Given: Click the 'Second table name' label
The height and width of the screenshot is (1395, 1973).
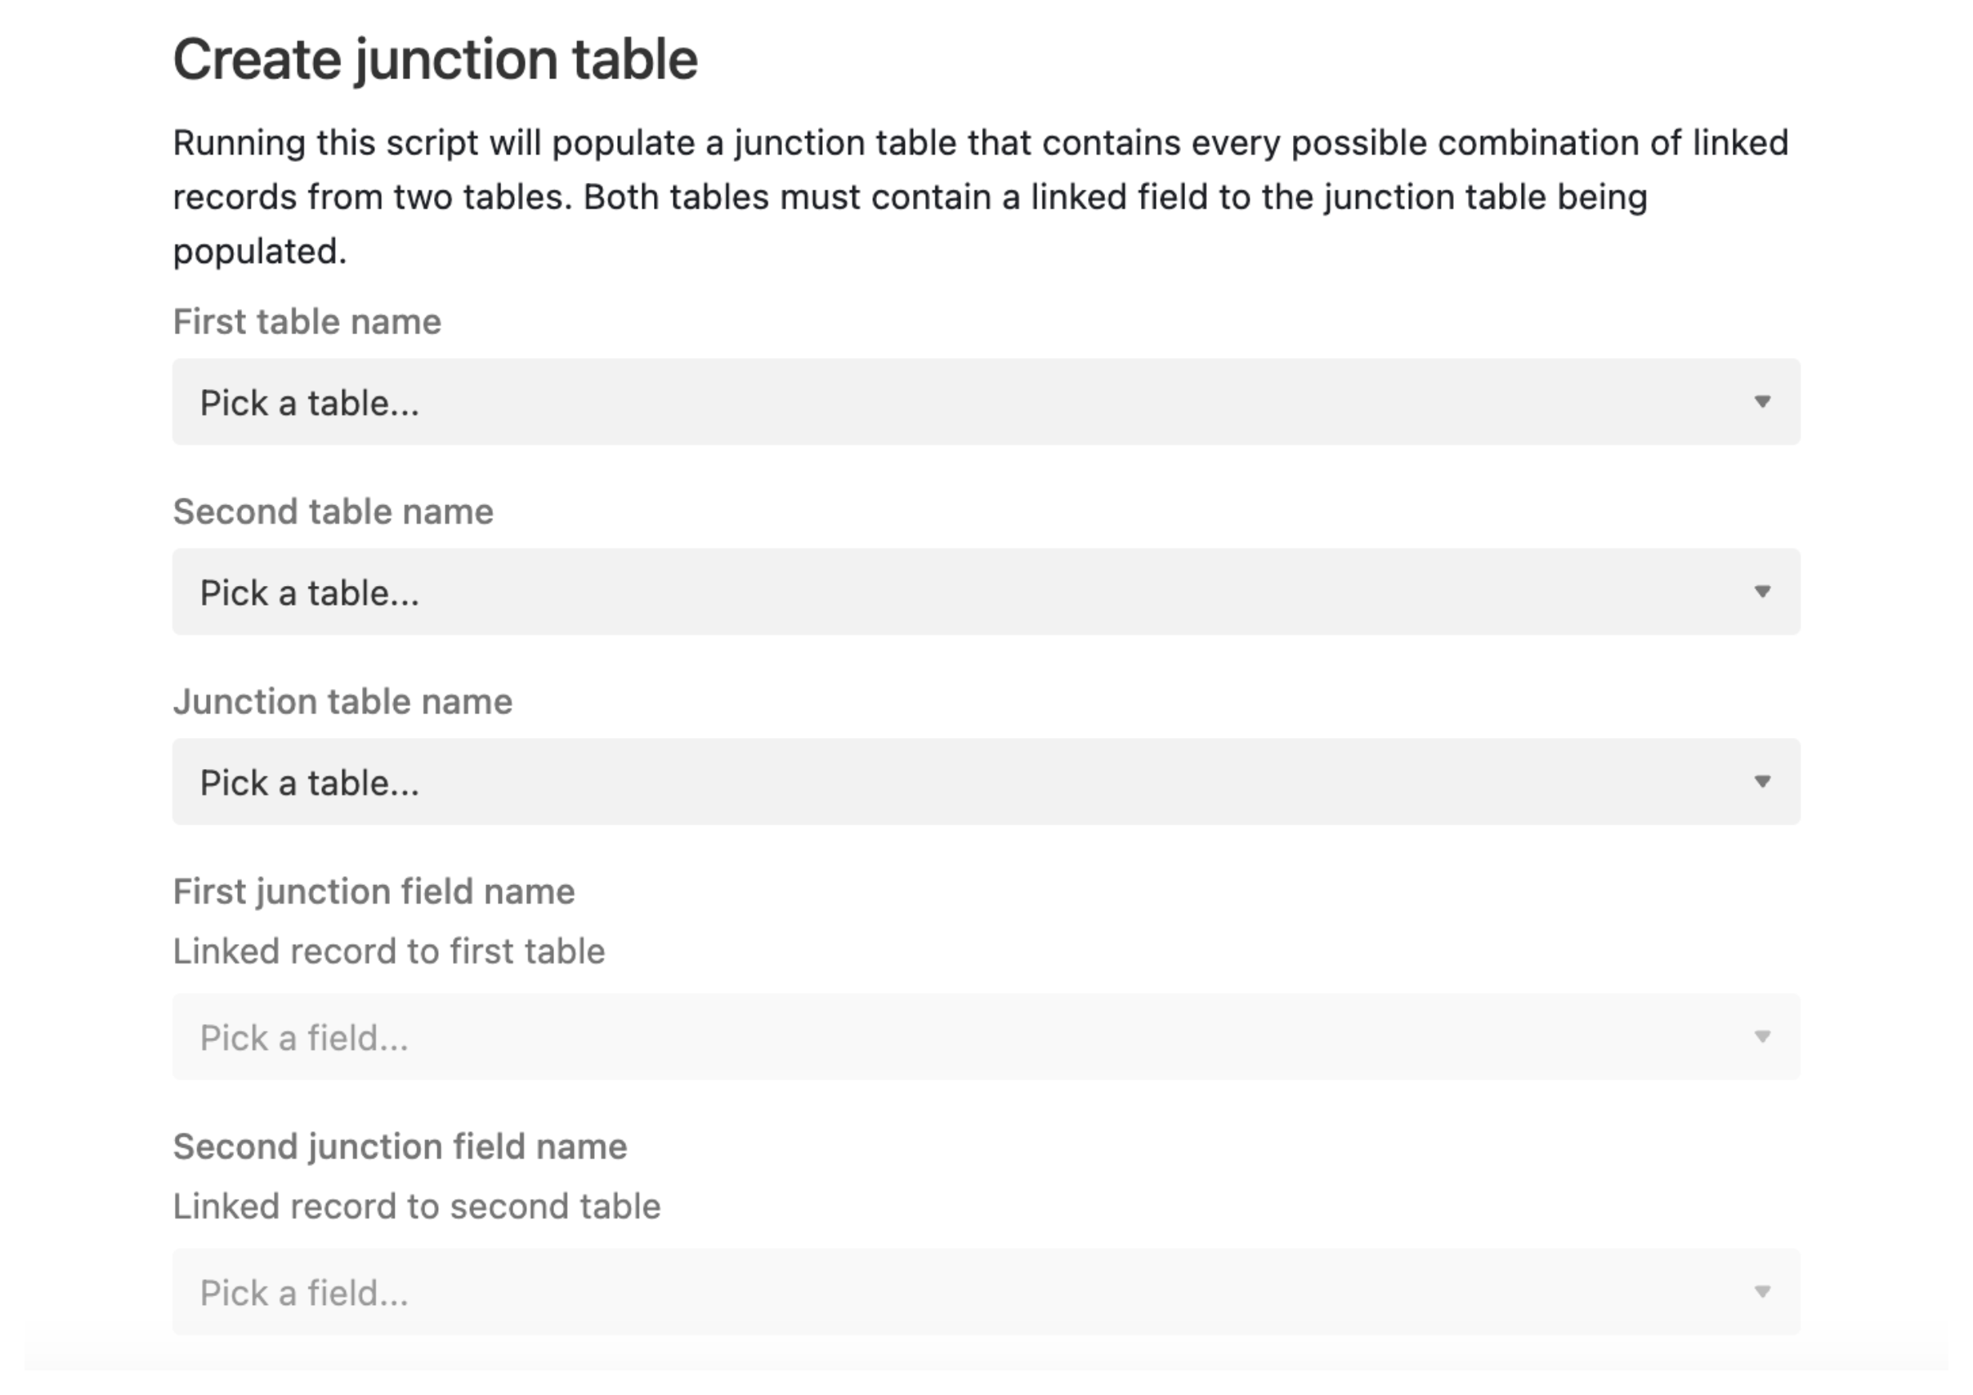Looking at the screenshot, I should pyautogui.click(x=333, y=511).
